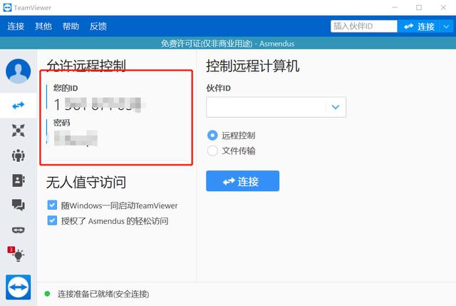Open the Meeting sidebar icon

(19, 155)
